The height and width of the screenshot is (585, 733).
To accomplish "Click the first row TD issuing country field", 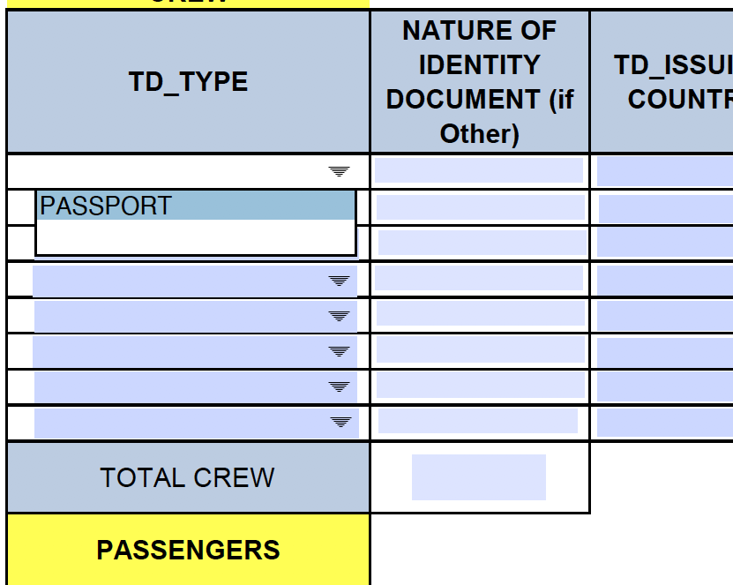I will 663,171.
